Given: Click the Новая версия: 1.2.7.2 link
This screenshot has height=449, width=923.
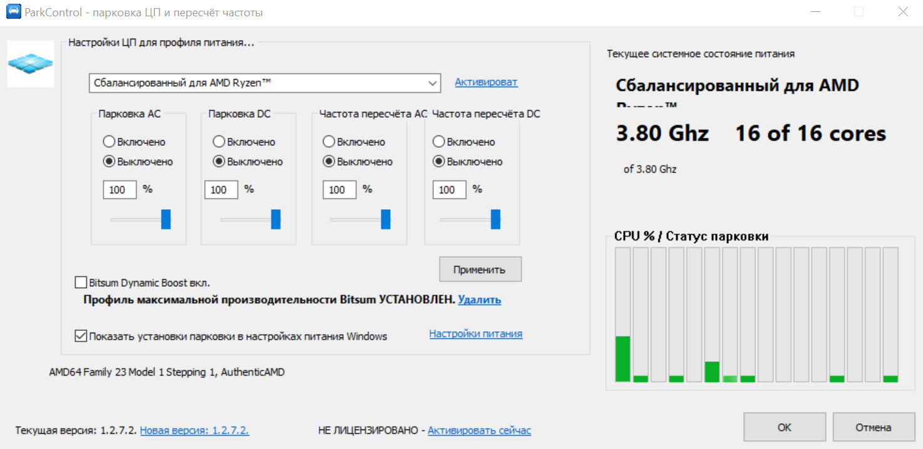Looking at the screenshot, I should 195,430.
